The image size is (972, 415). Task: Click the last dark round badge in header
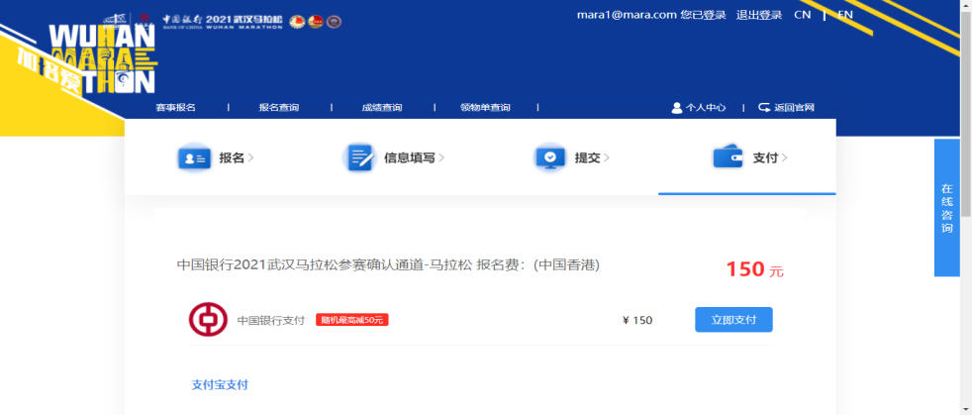tap(335, 22)
